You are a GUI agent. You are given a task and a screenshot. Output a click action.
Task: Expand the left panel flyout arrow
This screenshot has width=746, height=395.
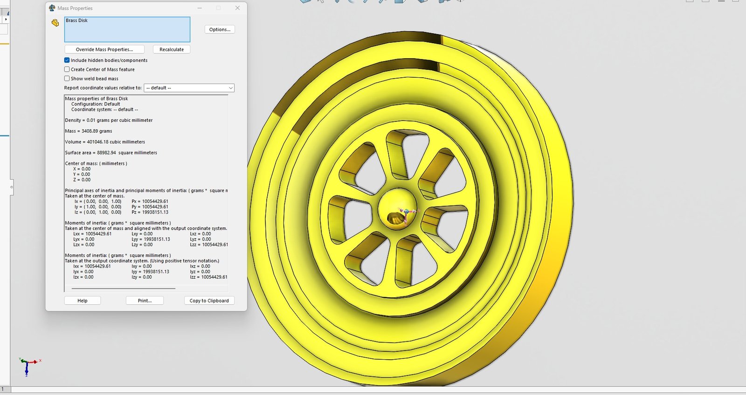click(x=6, y=20)
